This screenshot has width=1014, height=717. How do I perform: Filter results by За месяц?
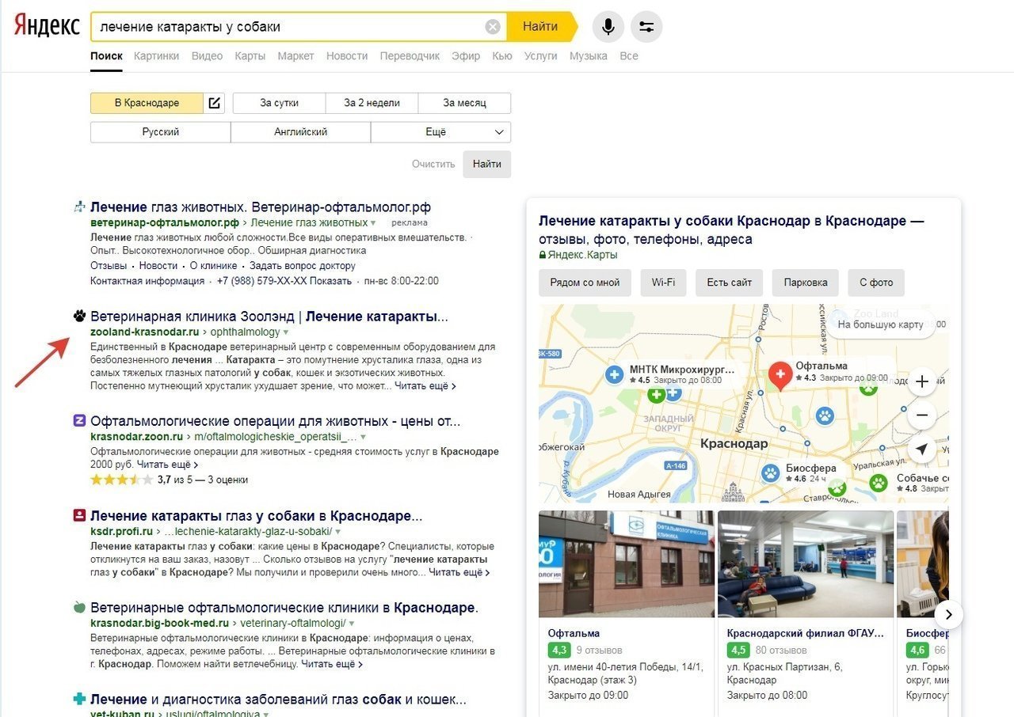464,103
